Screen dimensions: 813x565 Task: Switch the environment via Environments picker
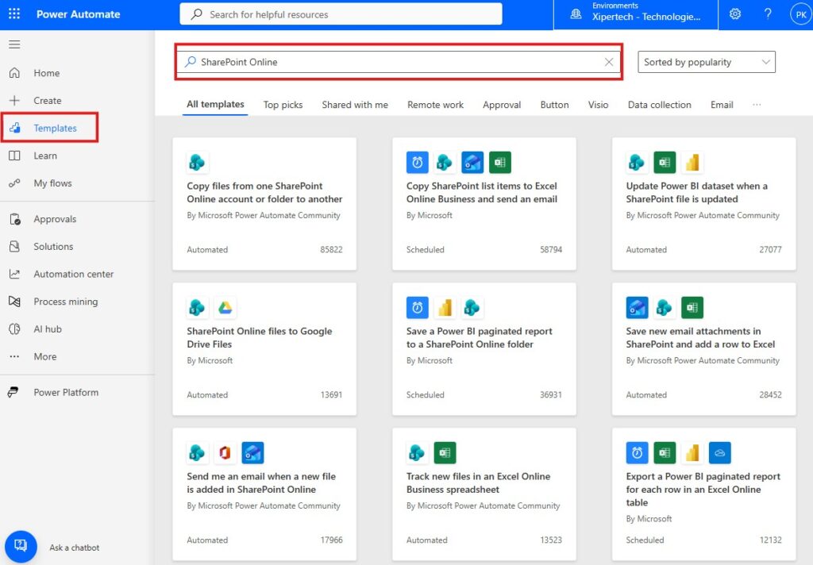[634, 13]
